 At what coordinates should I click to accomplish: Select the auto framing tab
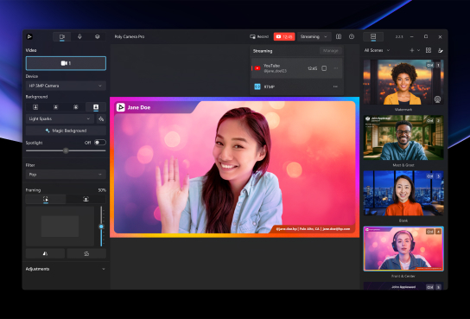(46, 199)
